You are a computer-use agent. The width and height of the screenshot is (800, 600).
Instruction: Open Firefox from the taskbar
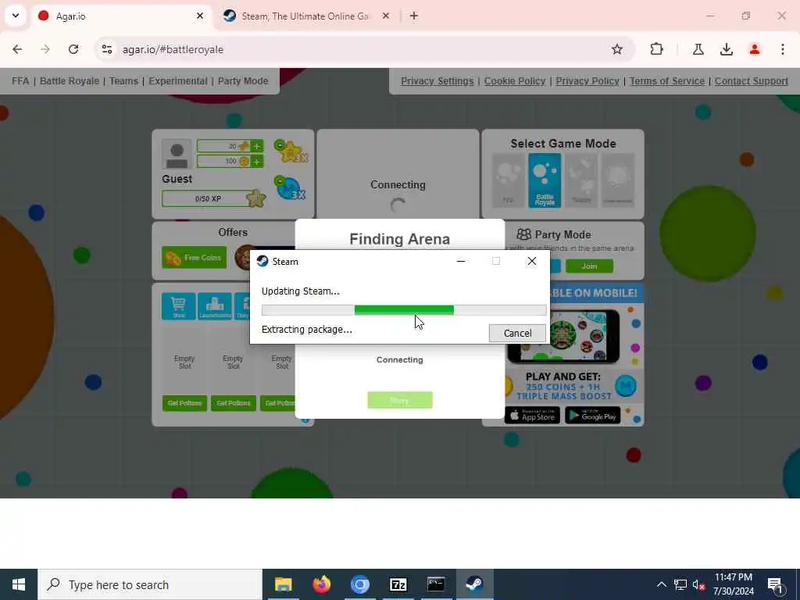pyautogui.click(x=321, y=584)
